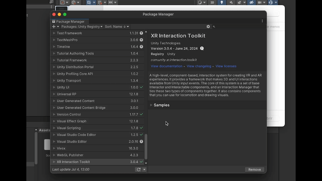Open Packages: Unity Registry dropdown
This screenshot has width=322, height=181.
coord(82,27)
